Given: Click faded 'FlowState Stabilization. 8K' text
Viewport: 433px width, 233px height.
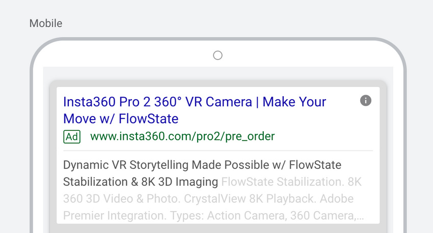Looking at the screenshot, I should (x=291, y=182).
